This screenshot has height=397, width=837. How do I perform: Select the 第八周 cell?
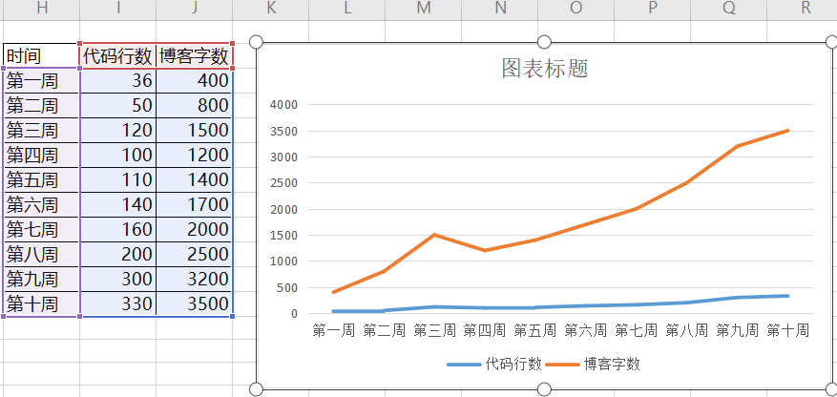(41, 254)
